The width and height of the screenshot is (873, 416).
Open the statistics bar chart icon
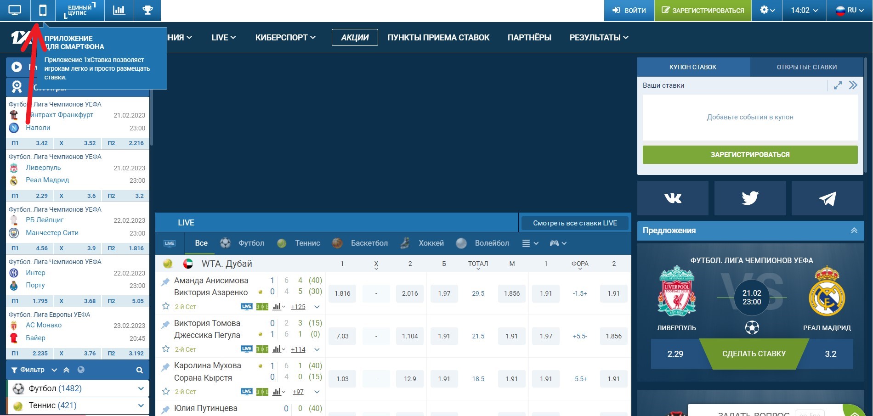(119, 10)
